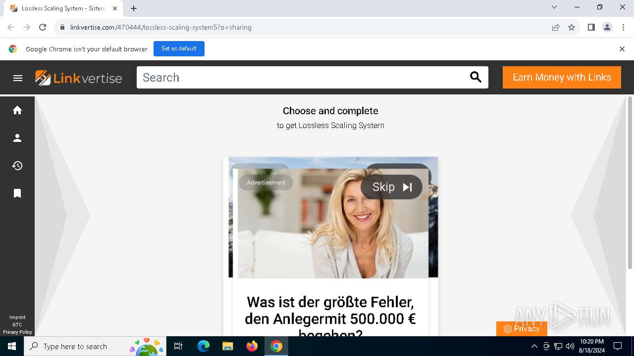Open the profile sidebar icon

[17, 138]
